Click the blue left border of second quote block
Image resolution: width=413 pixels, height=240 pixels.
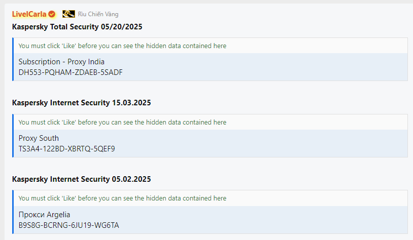pos(13,136)
